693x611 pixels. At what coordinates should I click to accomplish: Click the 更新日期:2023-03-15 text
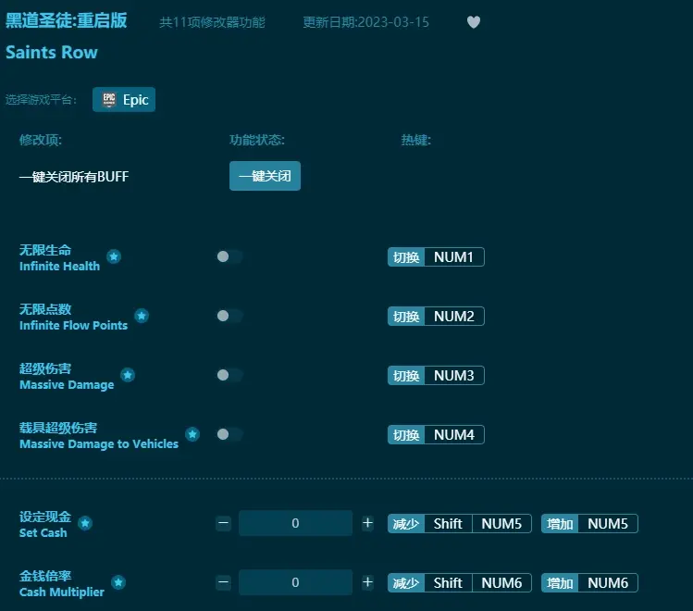coord(366,22)
